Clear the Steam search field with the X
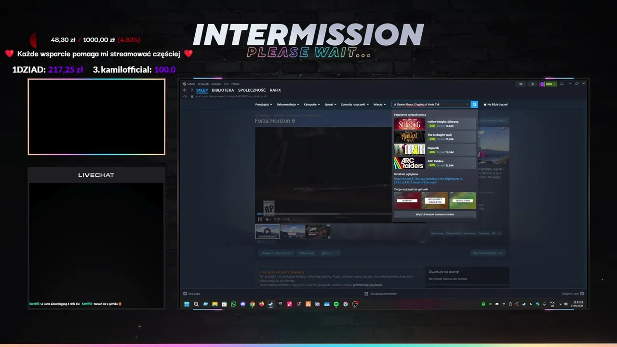The image size is (617, 347). (x=467, y=104)
